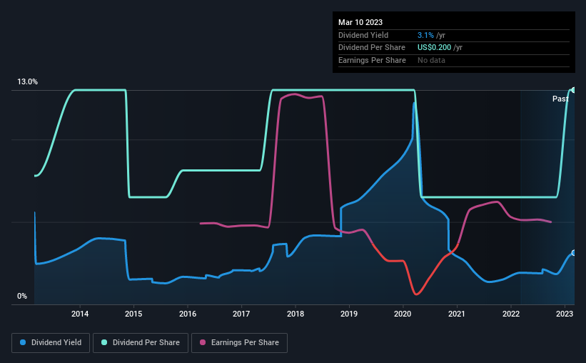Click the teal Dividend Per Share legend dot
Image resolution: width=586 pixels, height=363 pixels.
click(x=104, y=342)
